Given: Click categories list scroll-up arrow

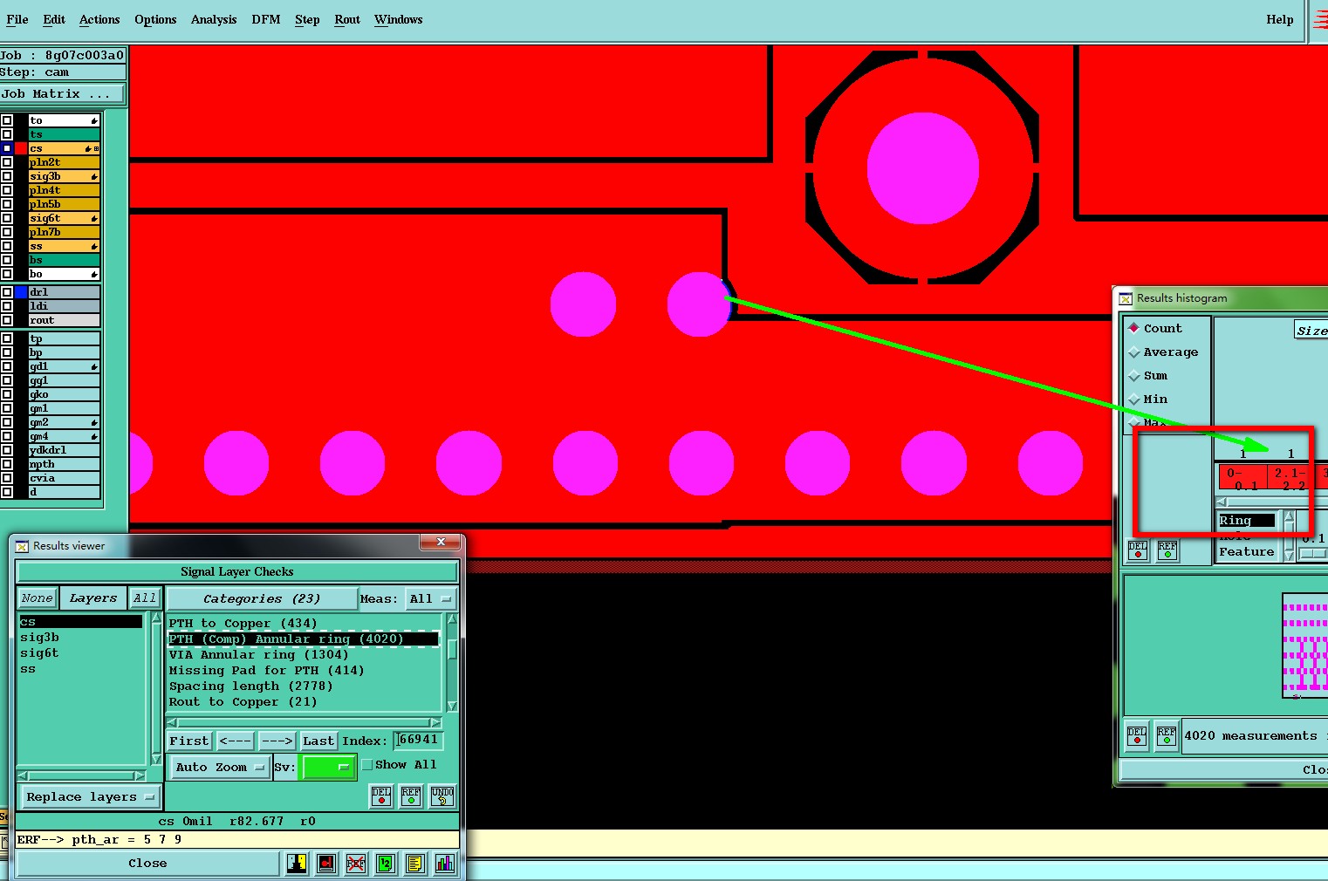Looking at the screenshot, I should [452, 619].
